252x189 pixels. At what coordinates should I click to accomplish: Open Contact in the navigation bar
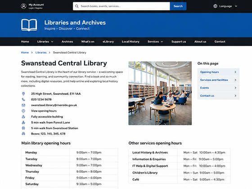pyautogui.click(x=220, y=41)
